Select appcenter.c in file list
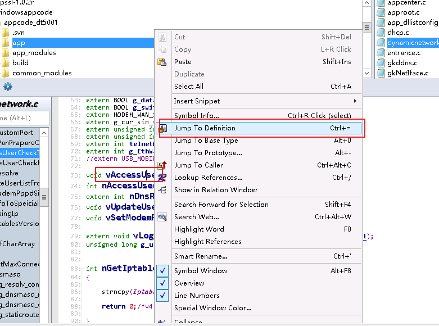439x326 pixels. click(x=406, y=3)
